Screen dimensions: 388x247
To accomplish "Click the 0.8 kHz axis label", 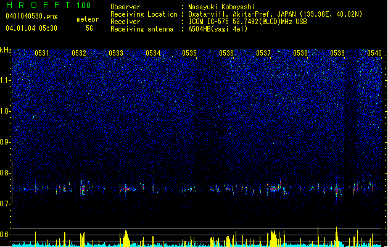I will 5,173.
